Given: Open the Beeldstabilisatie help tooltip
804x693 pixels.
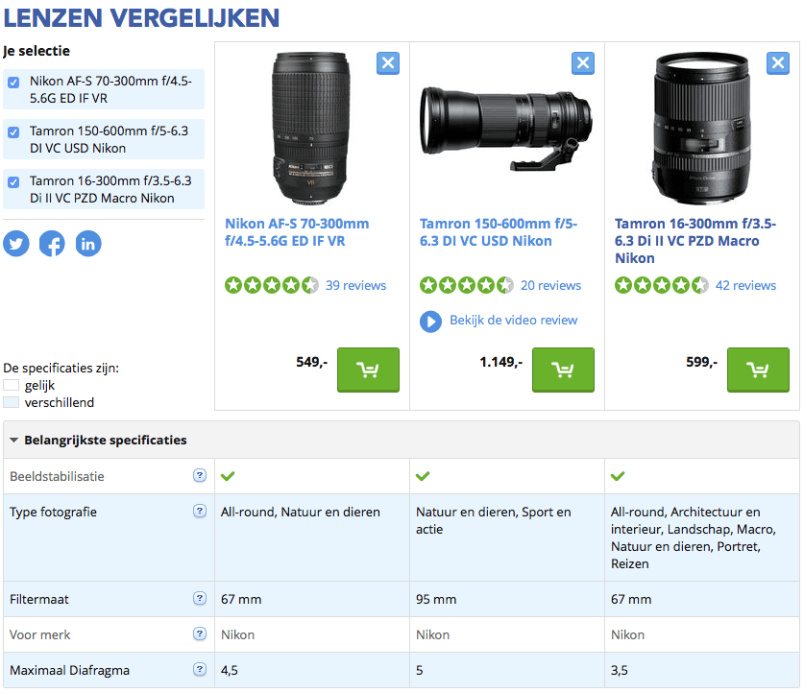Looking at the screenshot, I should tap(199, 475).
